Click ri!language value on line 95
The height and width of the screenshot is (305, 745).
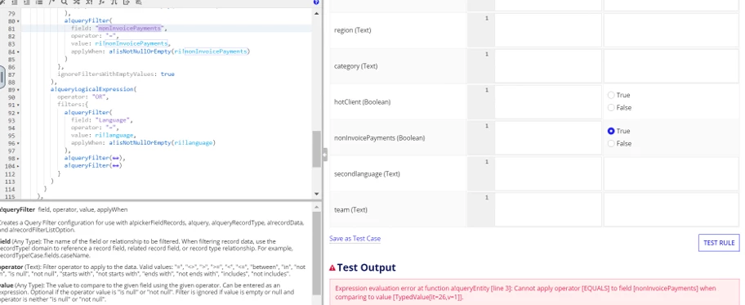coord(115,135)
